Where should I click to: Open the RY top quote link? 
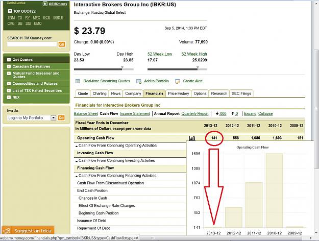coord(28,18)
